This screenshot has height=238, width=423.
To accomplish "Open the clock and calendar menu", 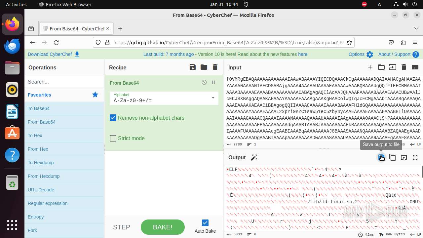I will (224, 4).
